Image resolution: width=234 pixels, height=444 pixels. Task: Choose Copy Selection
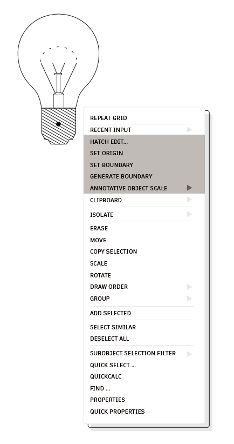point(144,251)
